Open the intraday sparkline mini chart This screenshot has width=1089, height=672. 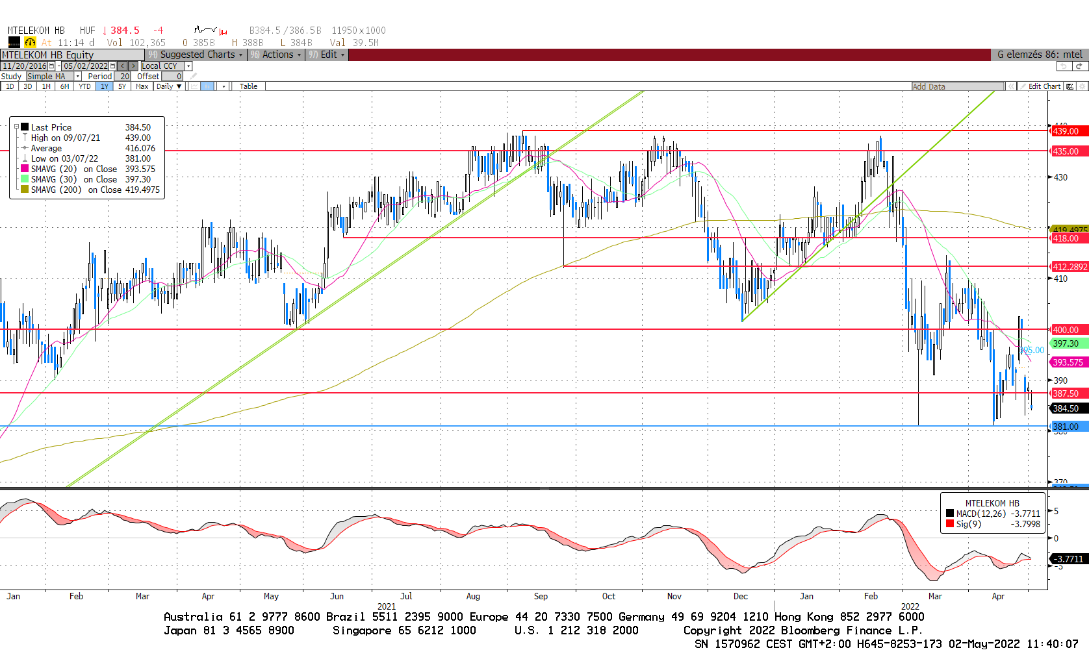[x=211, y=30]
